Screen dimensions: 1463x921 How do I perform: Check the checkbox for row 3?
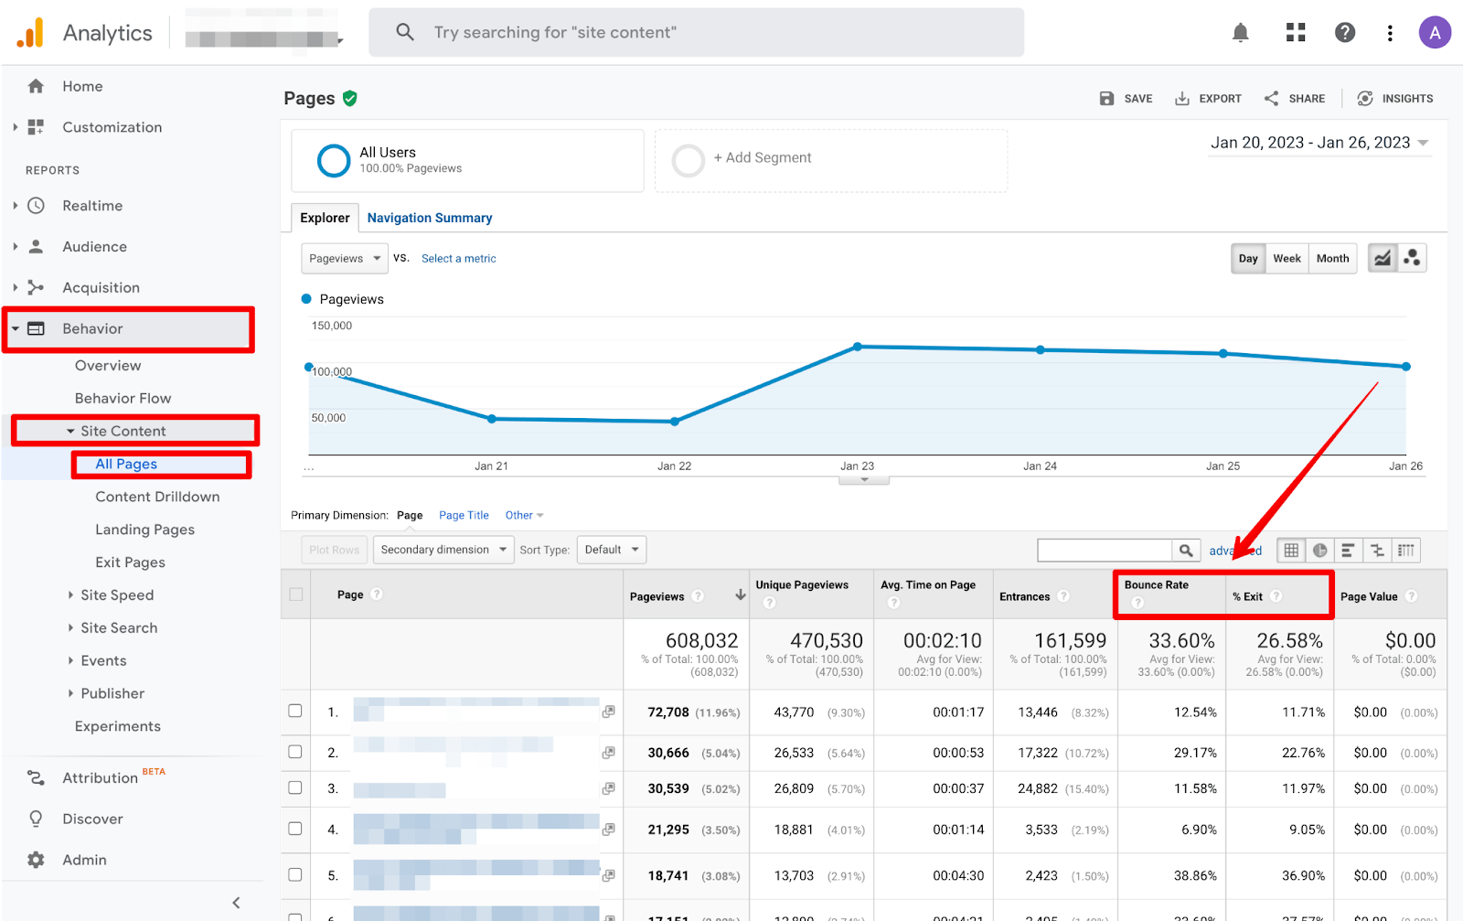tap(294, 787)
